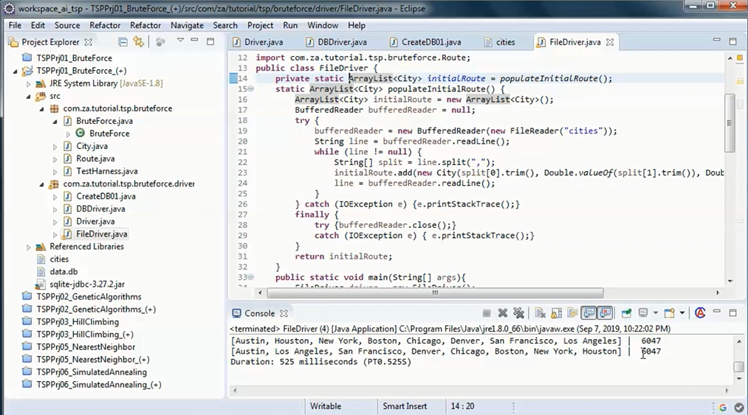Click the Duration: 525 milliseconds console line
The height and width of the screenshot is (415, 748).
tap(320, 362)
